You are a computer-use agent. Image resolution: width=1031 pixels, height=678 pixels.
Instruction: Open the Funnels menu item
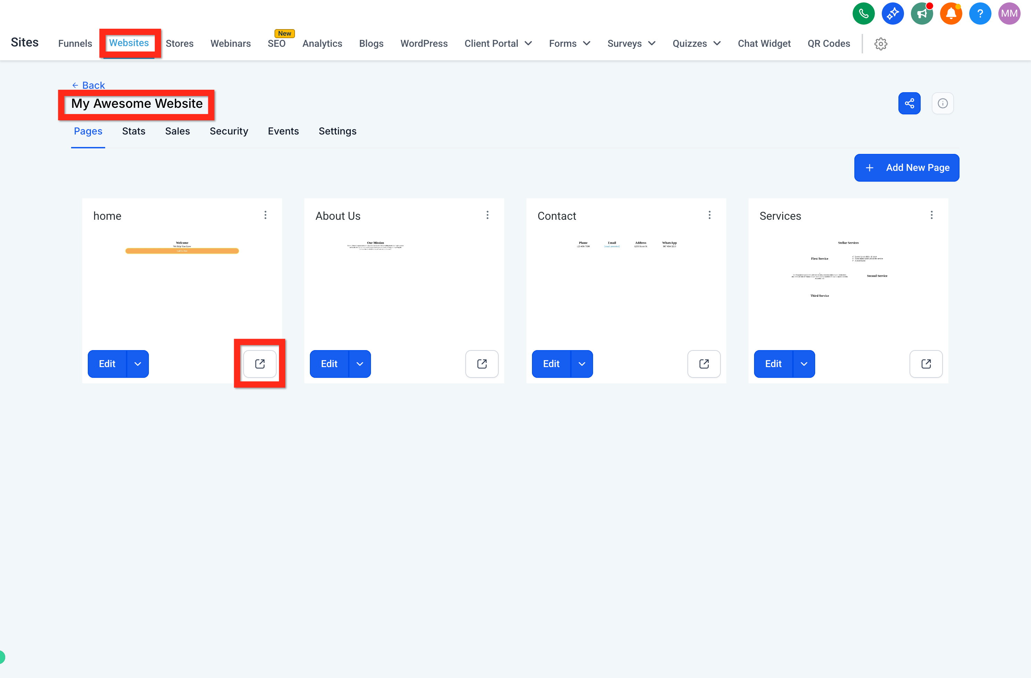coord(75,44)
